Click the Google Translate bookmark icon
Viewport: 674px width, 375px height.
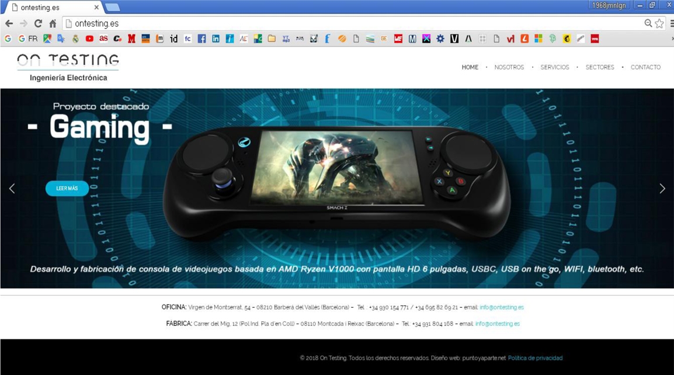[x=61, y=39]
